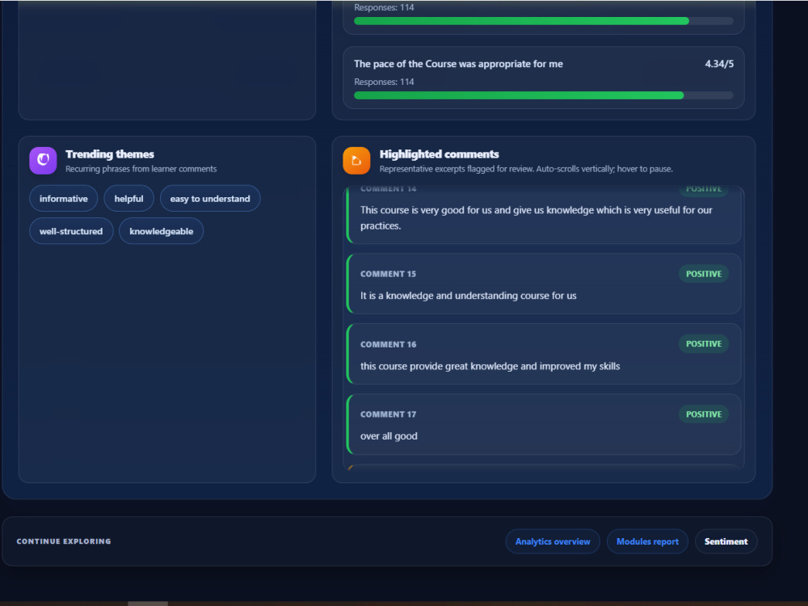Viewport: 808px width, 606px height.
Task: Click the POSITIVE badge on Comment 17
Action: pos(704,415)
